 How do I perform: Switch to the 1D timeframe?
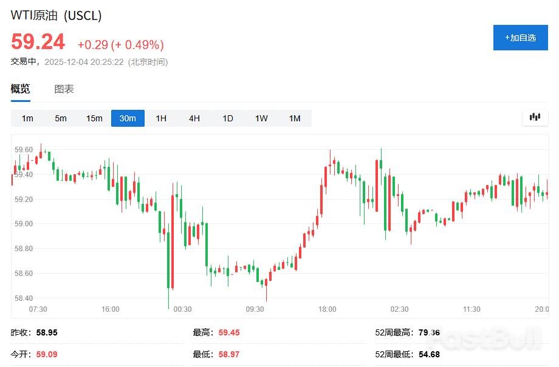pos(227,118)
